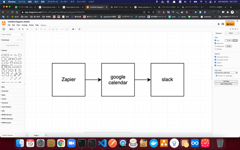Toggle the Connection Points checkbox
The width and height of the screenshot is (240, 150).
tap(215, 60)
